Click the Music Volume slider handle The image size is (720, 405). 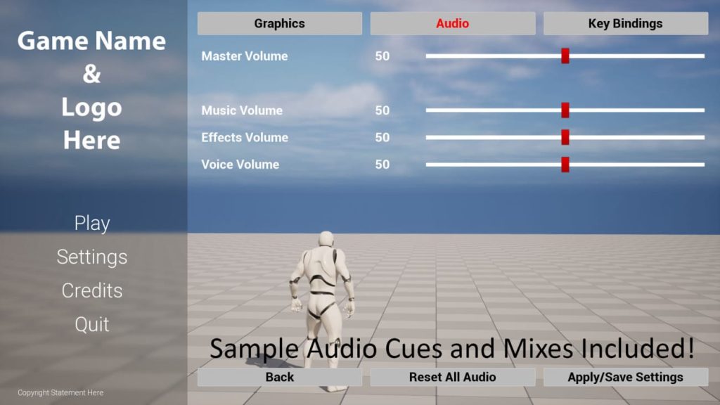(x=565, y=110)
